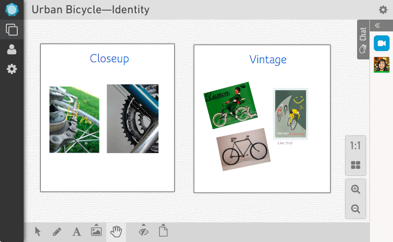Start a video call with camera button
This screenshot has width=393, height=242.
pyautogui.click(x=382, y=43)
